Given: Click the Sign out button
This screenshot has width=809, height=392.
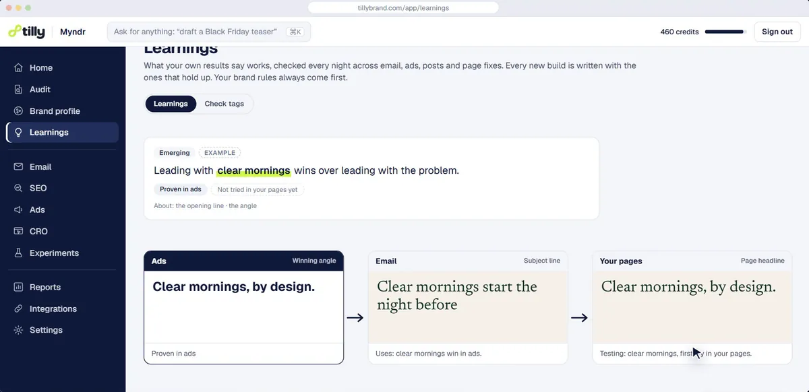Looking at the screenshot, I should 777,32.
